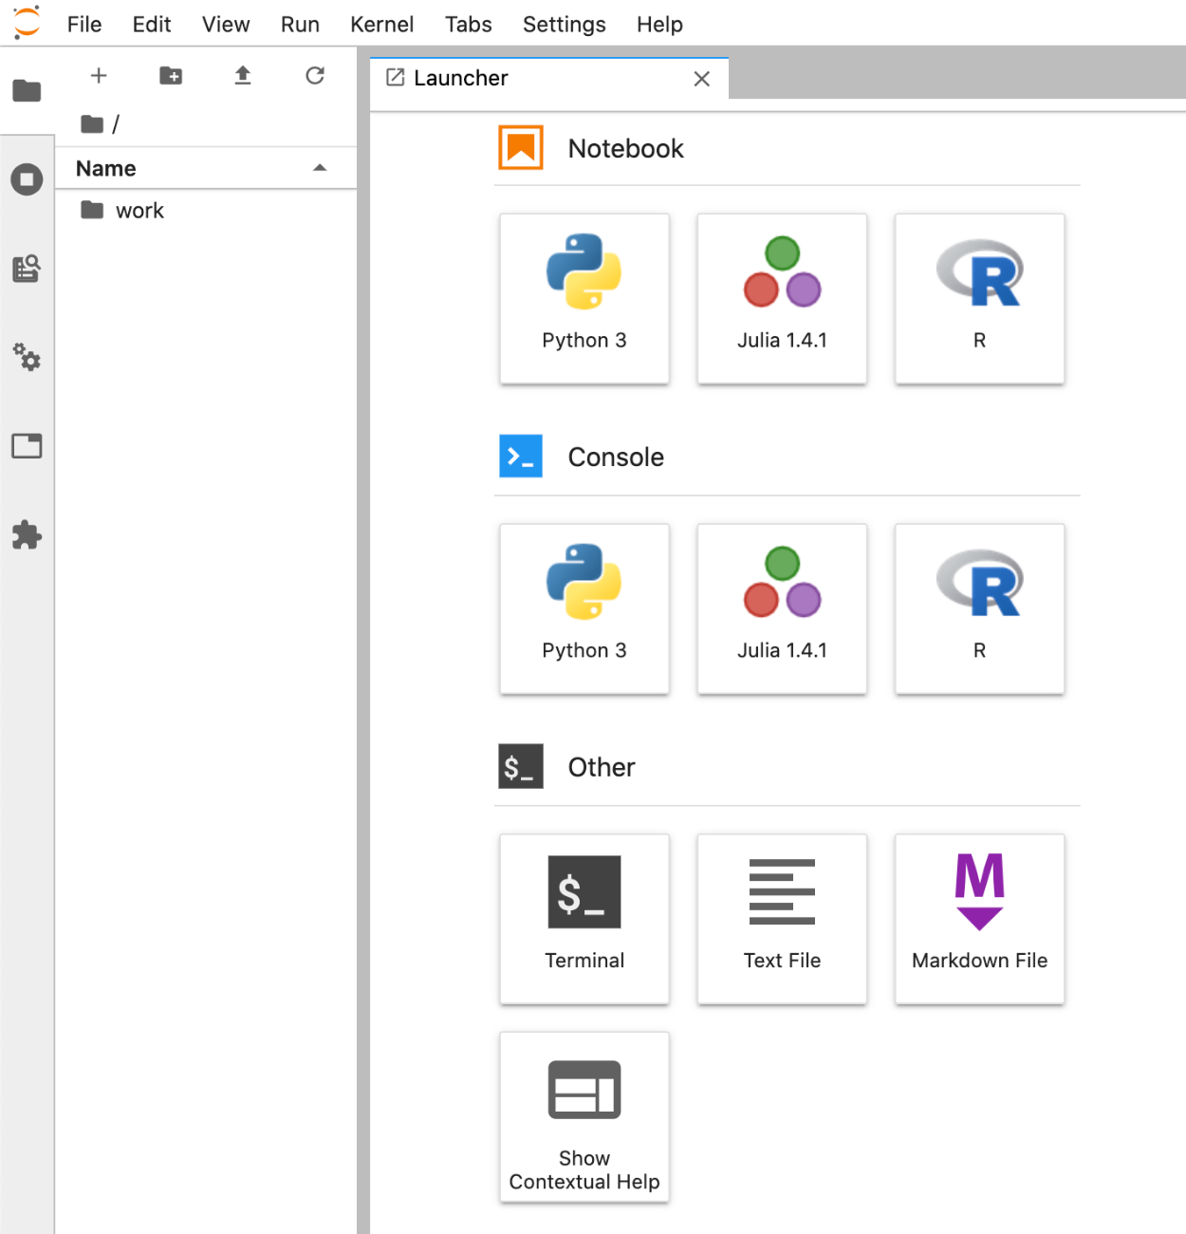Create a new folder via toolbar icon
Viewport: 1186px width, 1234px height.
[x=171, y=76]
